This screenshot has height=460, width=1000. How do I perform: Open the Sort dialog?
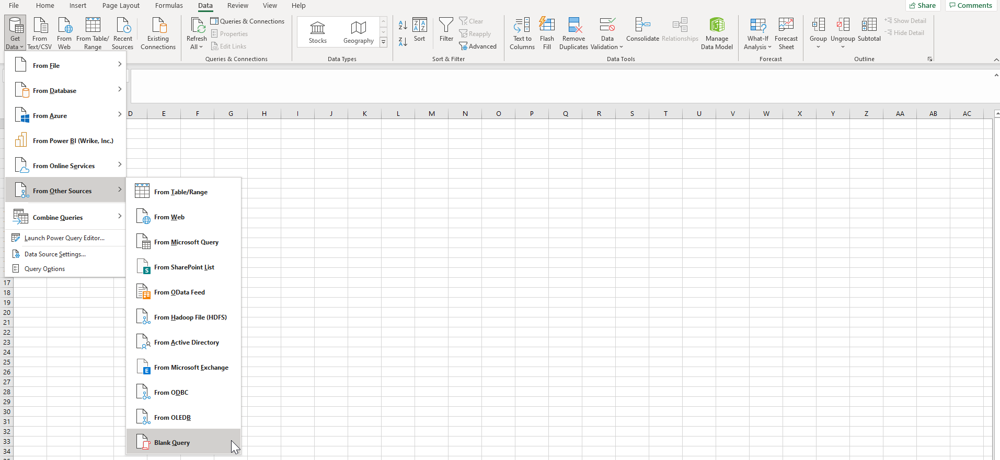[x=419, y=30]
